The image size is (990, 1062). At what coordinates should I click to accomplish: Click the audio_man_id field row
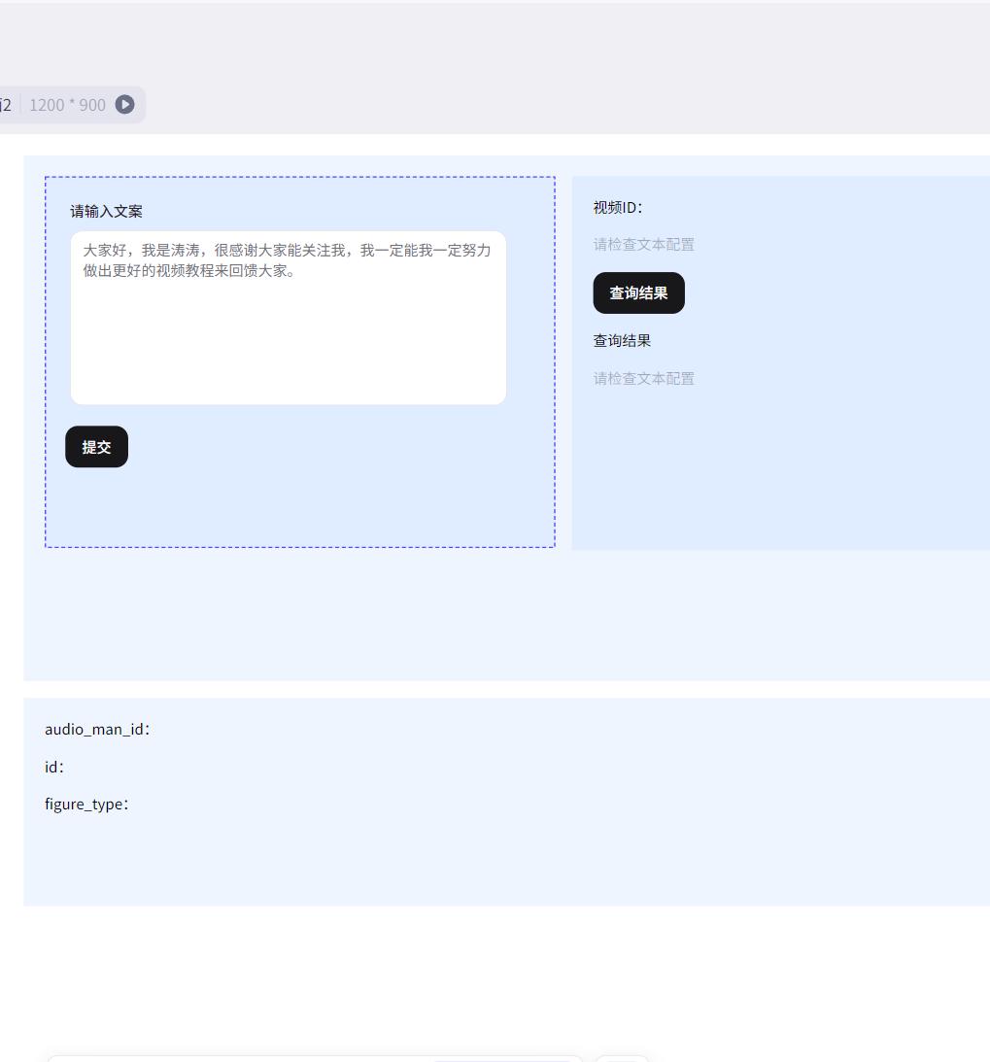[97, 729]
